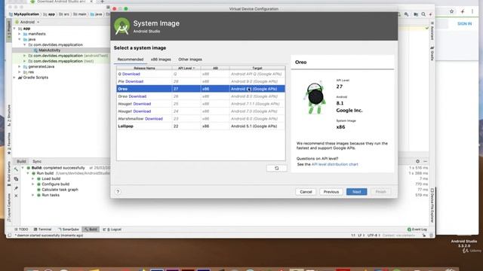Expand the res folder
This screenshot has height=271, width=483.
20,72
